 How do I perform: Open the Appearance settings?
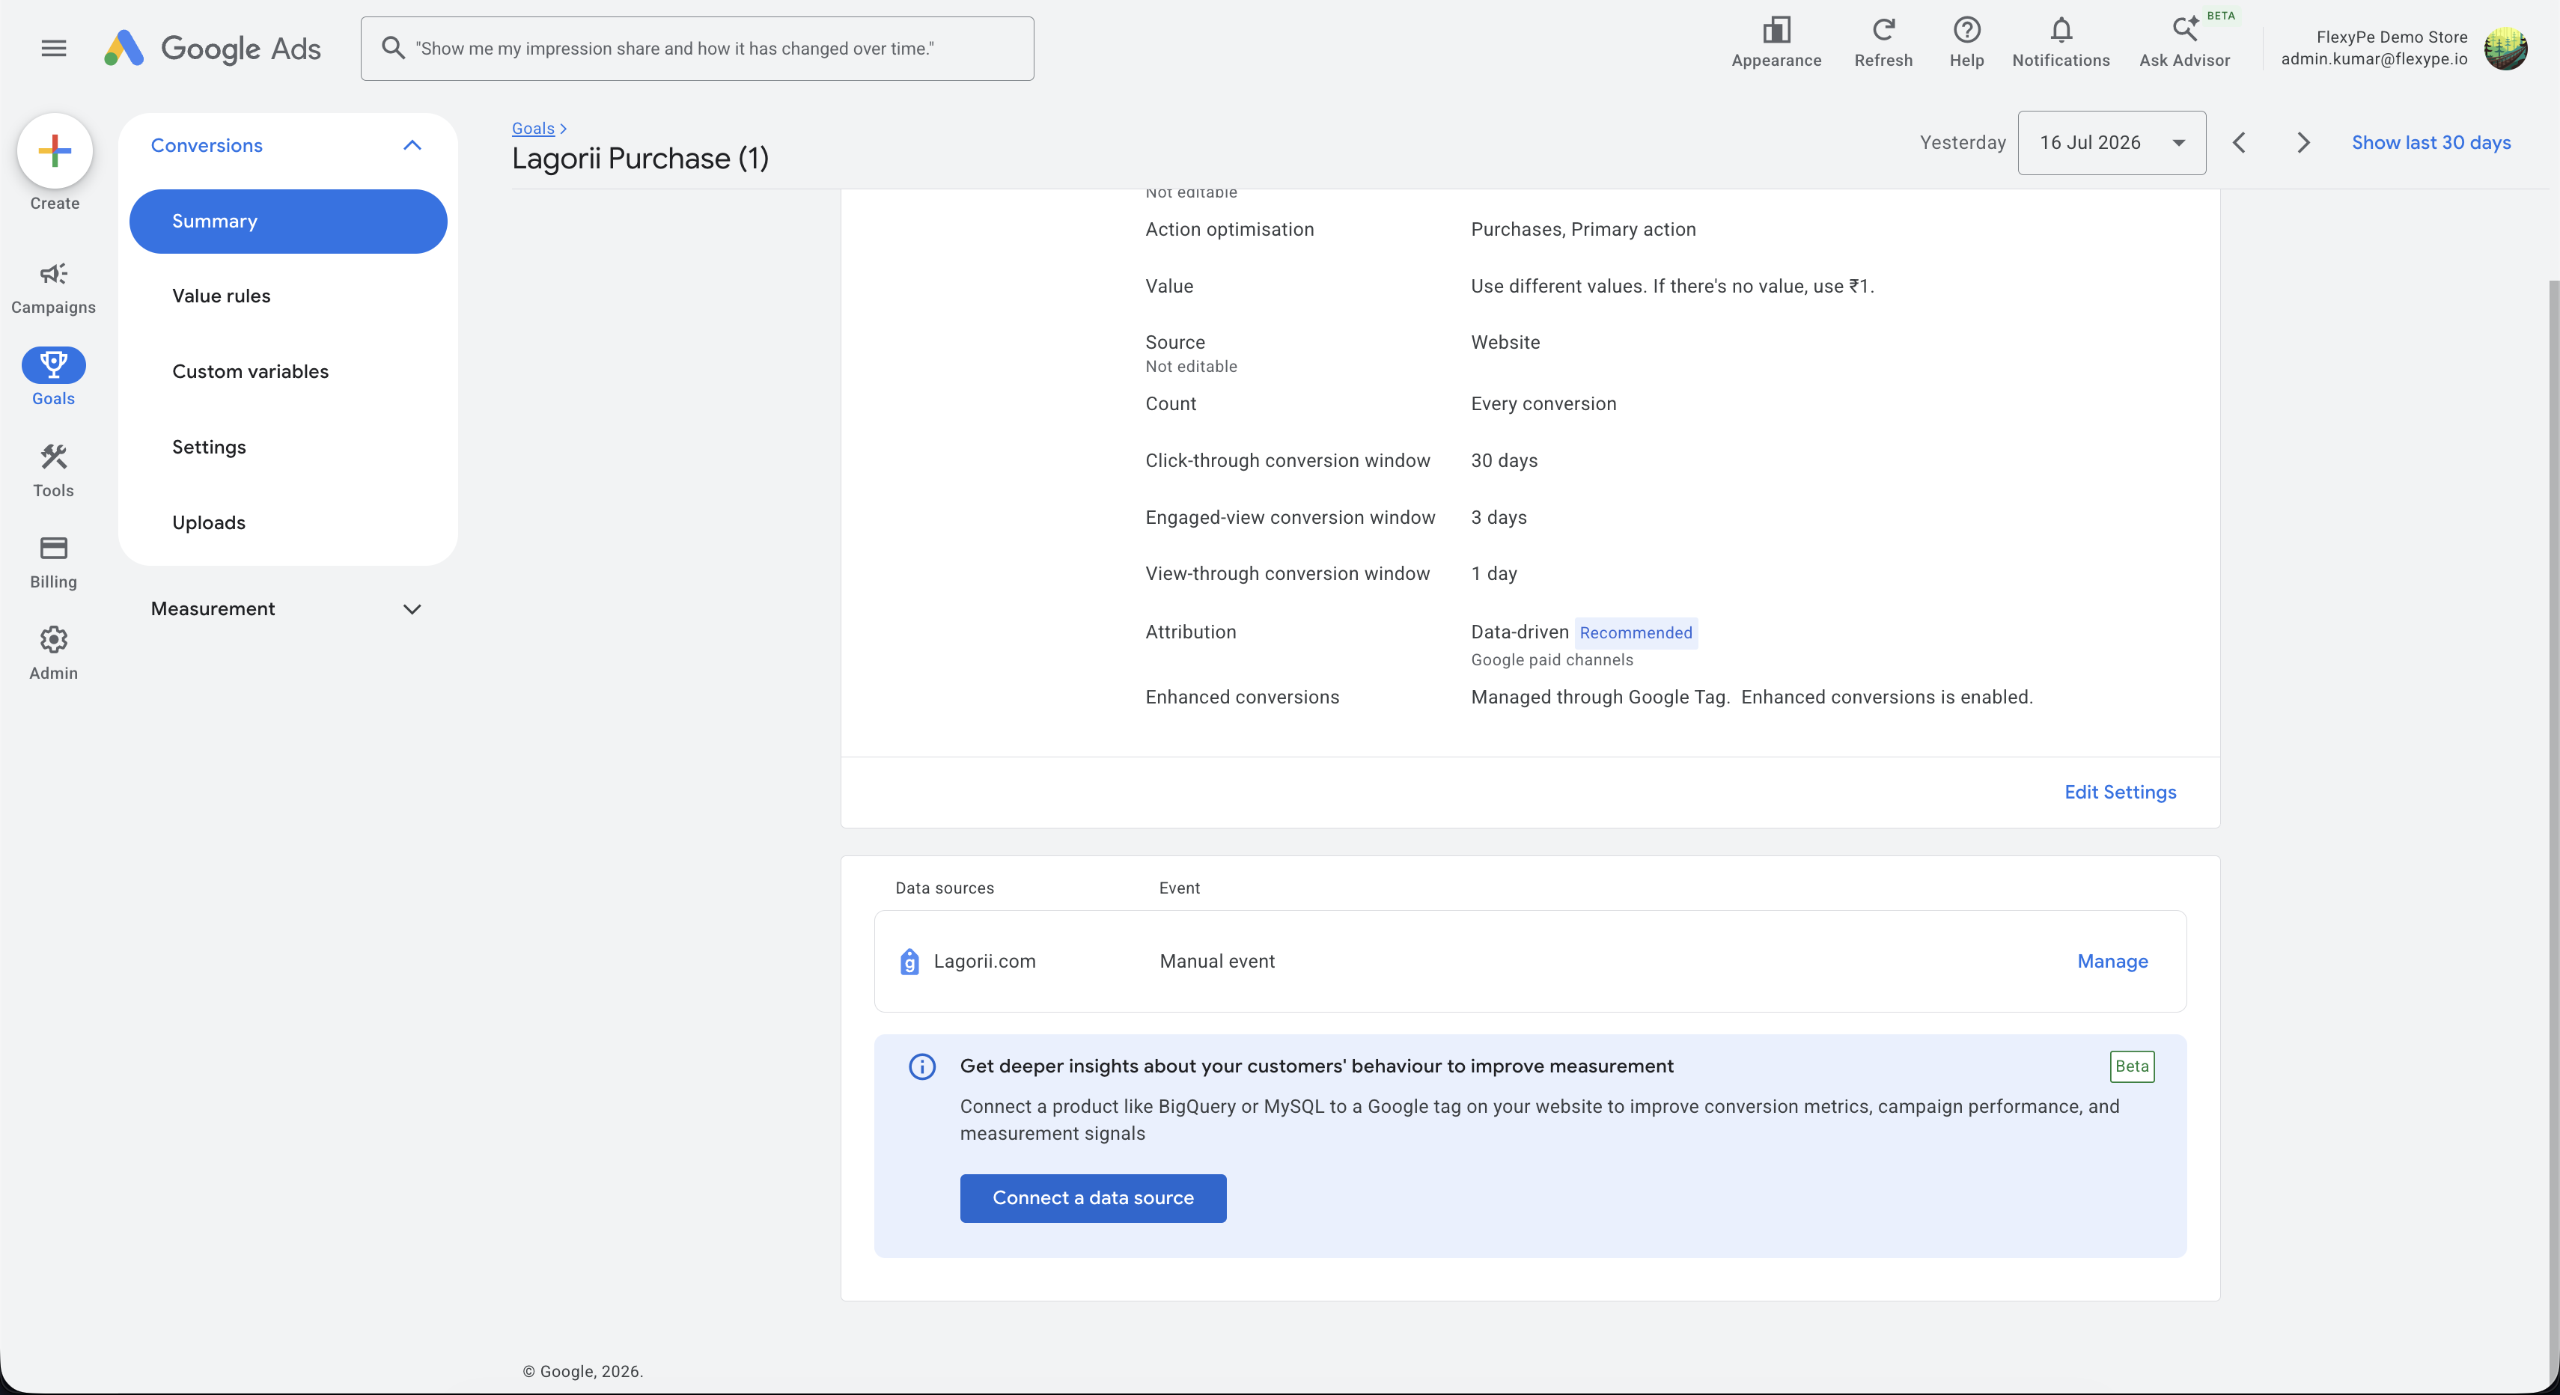[1776, 43]
